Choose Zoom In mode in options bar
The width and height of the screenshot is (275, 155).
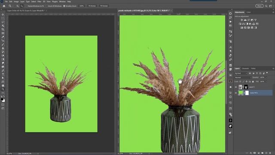(x=18, y=6)
